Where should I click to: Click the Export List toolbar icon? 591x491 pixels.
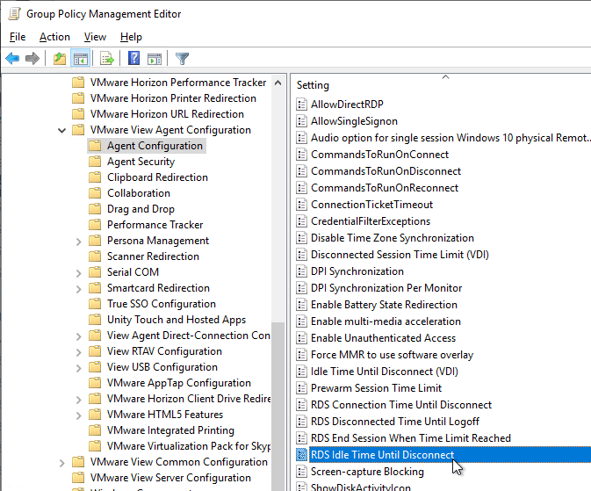[x=107, y=59]
